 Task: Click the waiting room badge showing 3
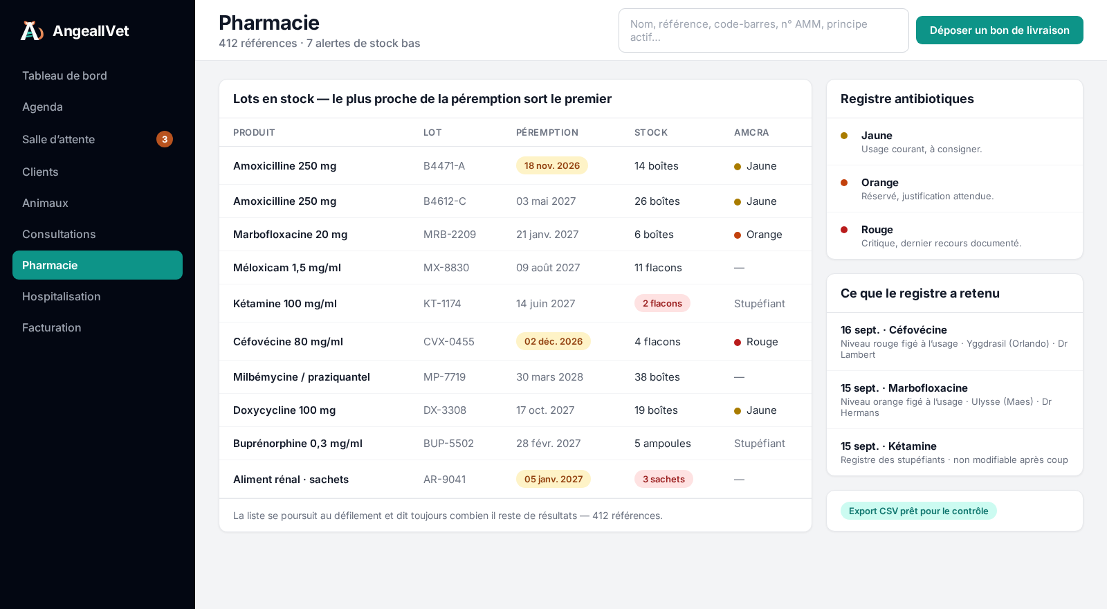tap(165, 139)
